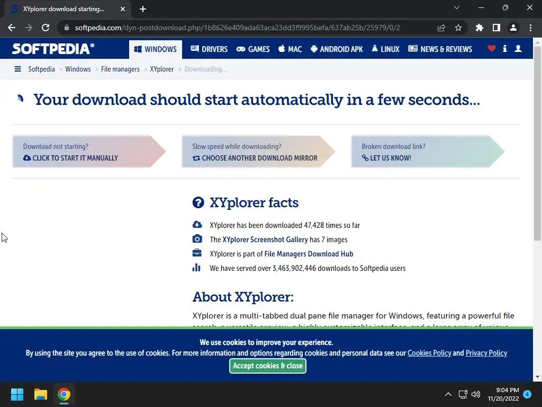Focus the address bar URL

[x=238, y=28]
